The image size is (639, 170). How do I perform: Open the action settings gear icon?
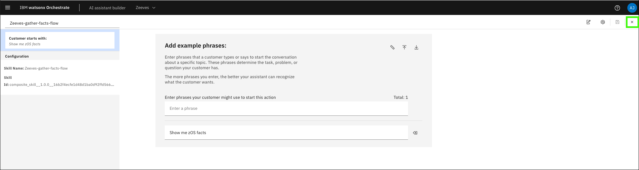[603, 22]
